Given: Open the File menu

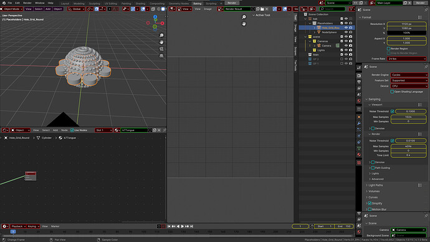Looking at the screenshot, I should [x=9, y=3].
